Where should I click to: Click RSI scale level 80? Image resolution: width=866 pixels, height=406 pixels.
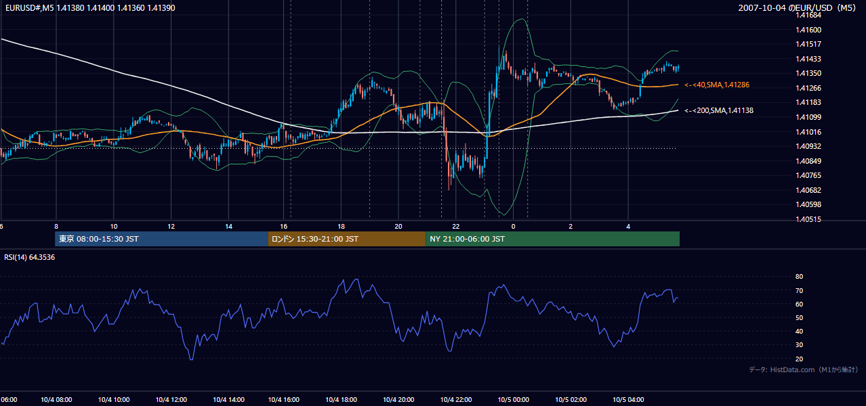[x=799, y=277]
